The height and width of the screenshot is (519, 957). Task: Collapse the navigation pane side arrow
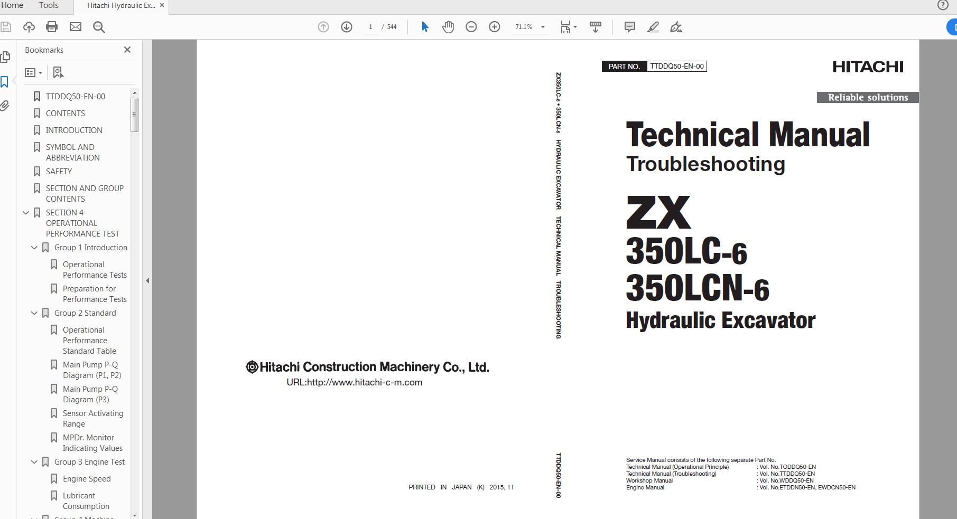click(x=147, y=281)
